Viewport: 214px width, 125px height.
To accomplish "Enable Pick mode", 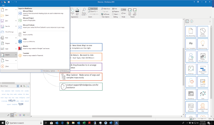I will pos(123,9).
